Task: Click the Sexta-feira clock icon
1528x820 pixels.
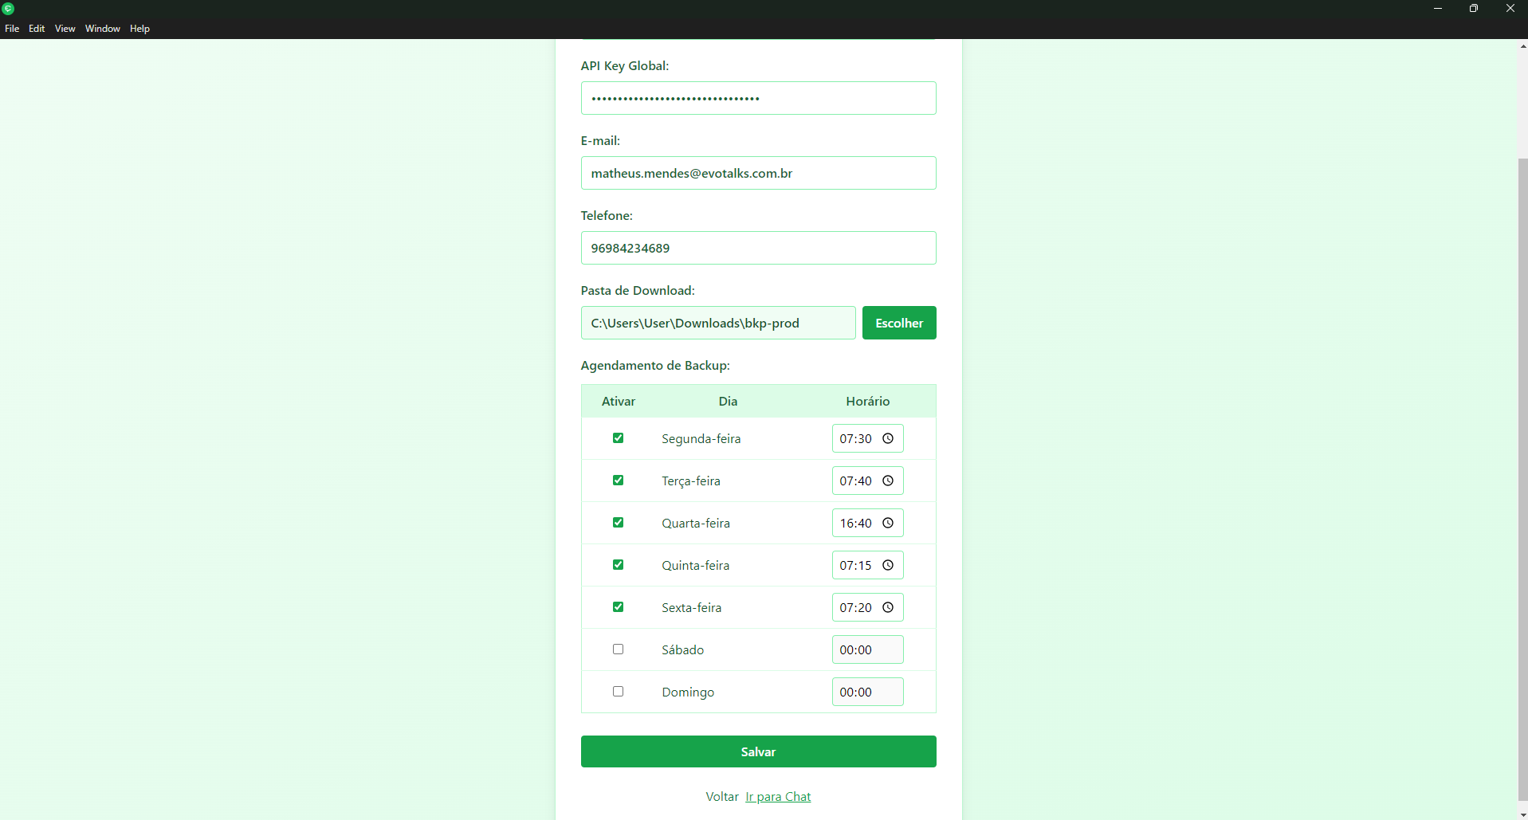Action: [887, 607]
